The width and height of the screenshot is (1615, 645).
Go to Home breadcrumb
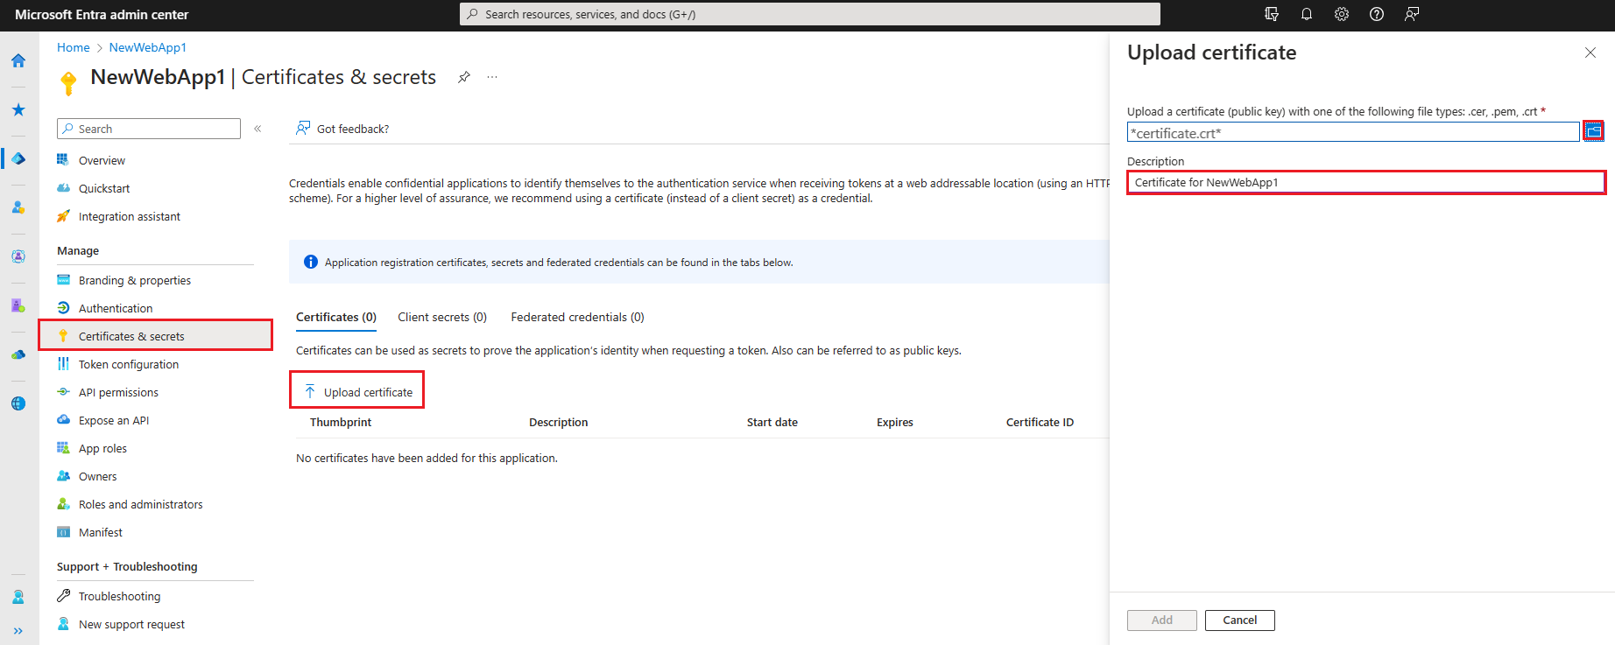tap(74, 47)
